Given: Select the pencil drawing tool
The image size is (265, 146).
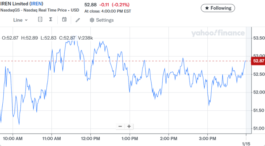Looking at the screenshot, I should [78, 20].
